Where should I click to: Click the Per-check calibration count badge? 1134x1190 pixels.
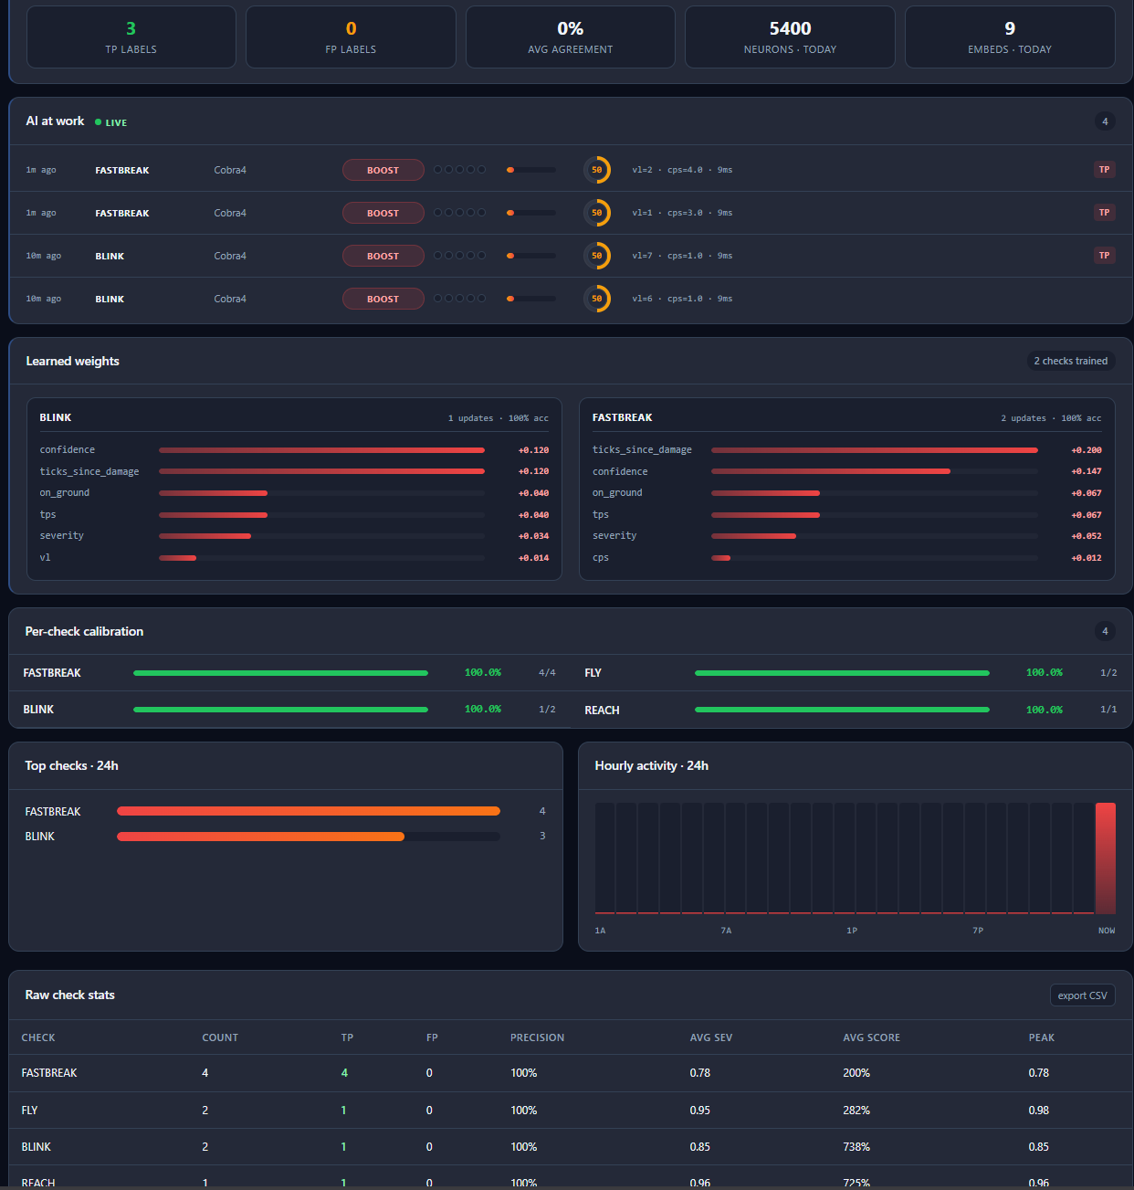coord(1105,631)
